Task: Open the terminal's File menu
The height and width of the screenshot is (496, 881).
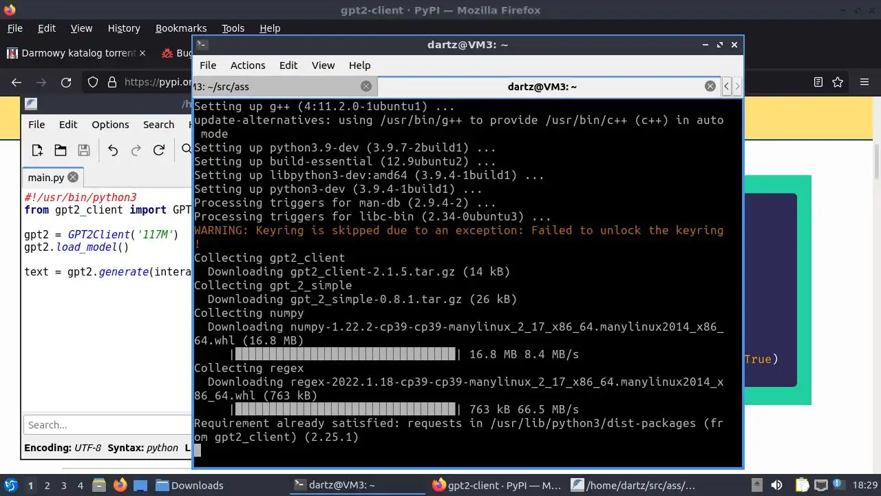Action: [x=208, y=65]
